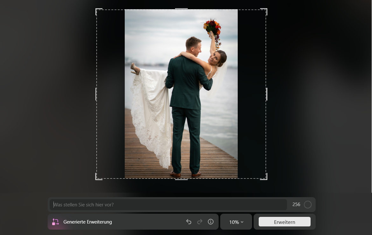
Task: Click the right edge crop handle
Action: 267,94
